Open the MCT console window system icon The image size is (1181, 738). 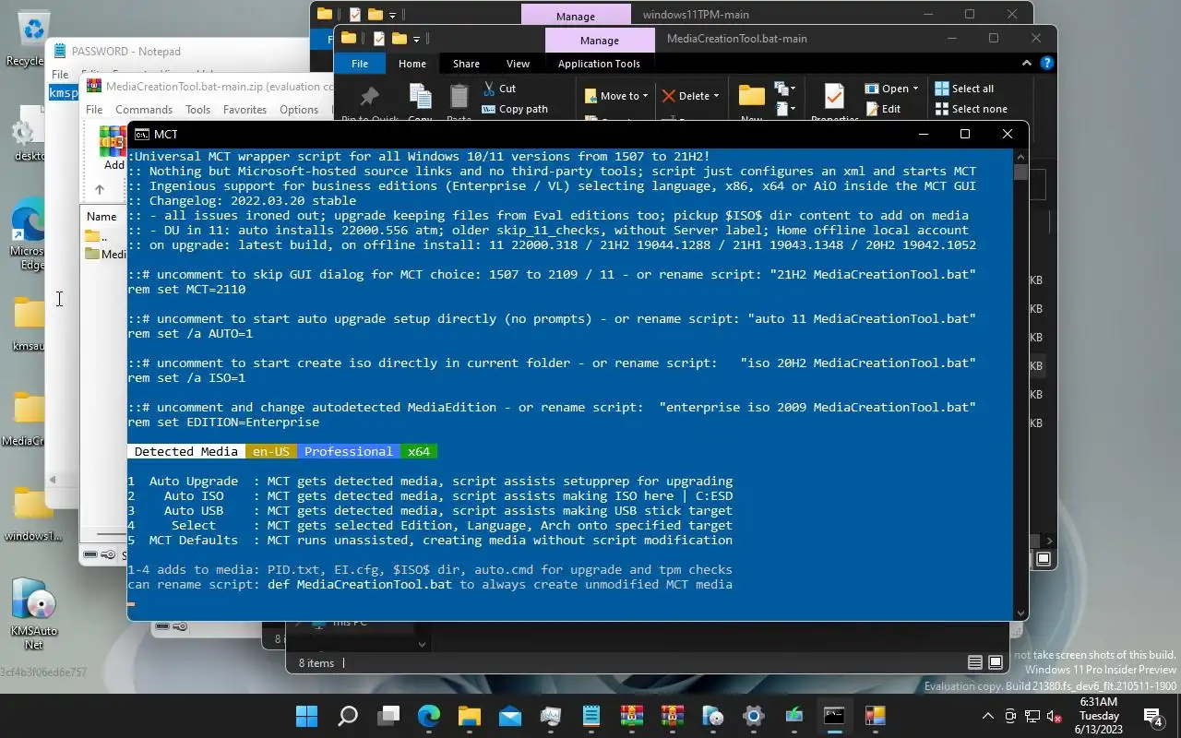click(x=143, y=134)
